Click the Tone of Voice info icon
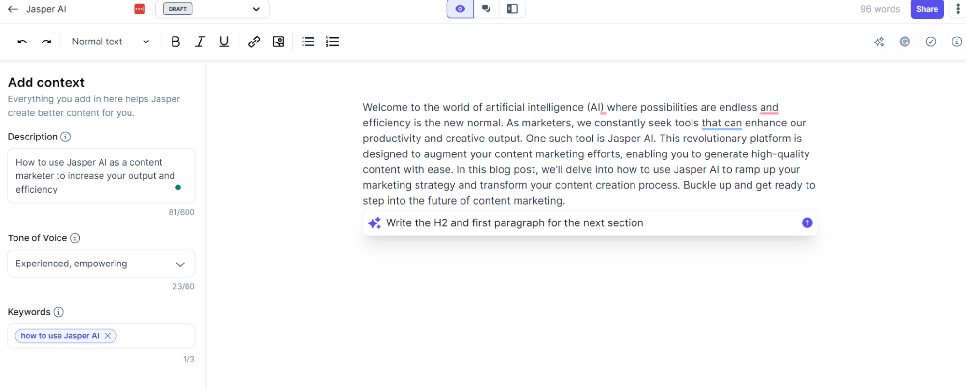 pos(75,238)
